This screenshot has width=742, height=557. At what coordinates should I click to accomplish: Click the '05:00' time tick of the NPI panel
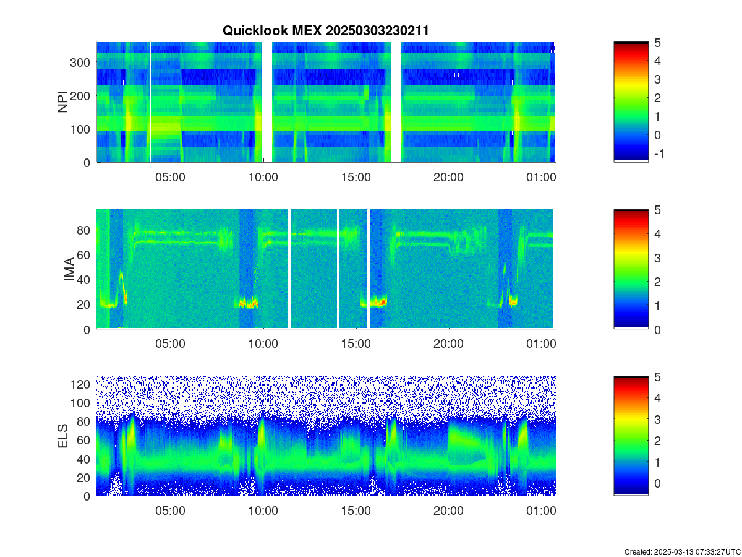170,177
